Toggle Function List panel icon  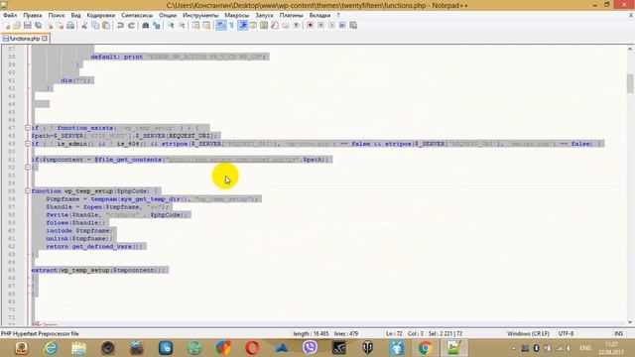(275, 26)
